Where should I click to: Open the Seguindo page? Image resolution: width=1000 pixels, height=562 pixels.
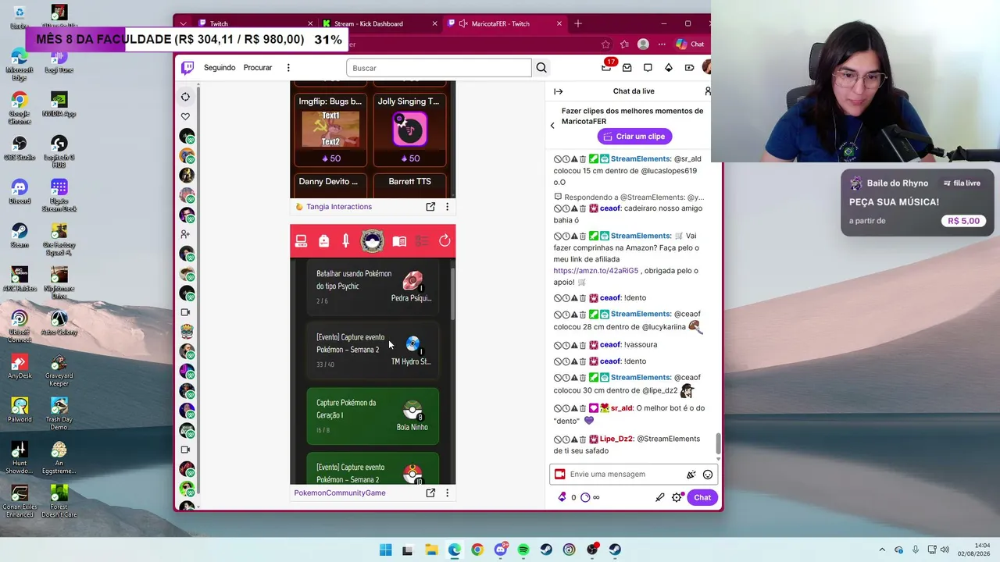220,68
